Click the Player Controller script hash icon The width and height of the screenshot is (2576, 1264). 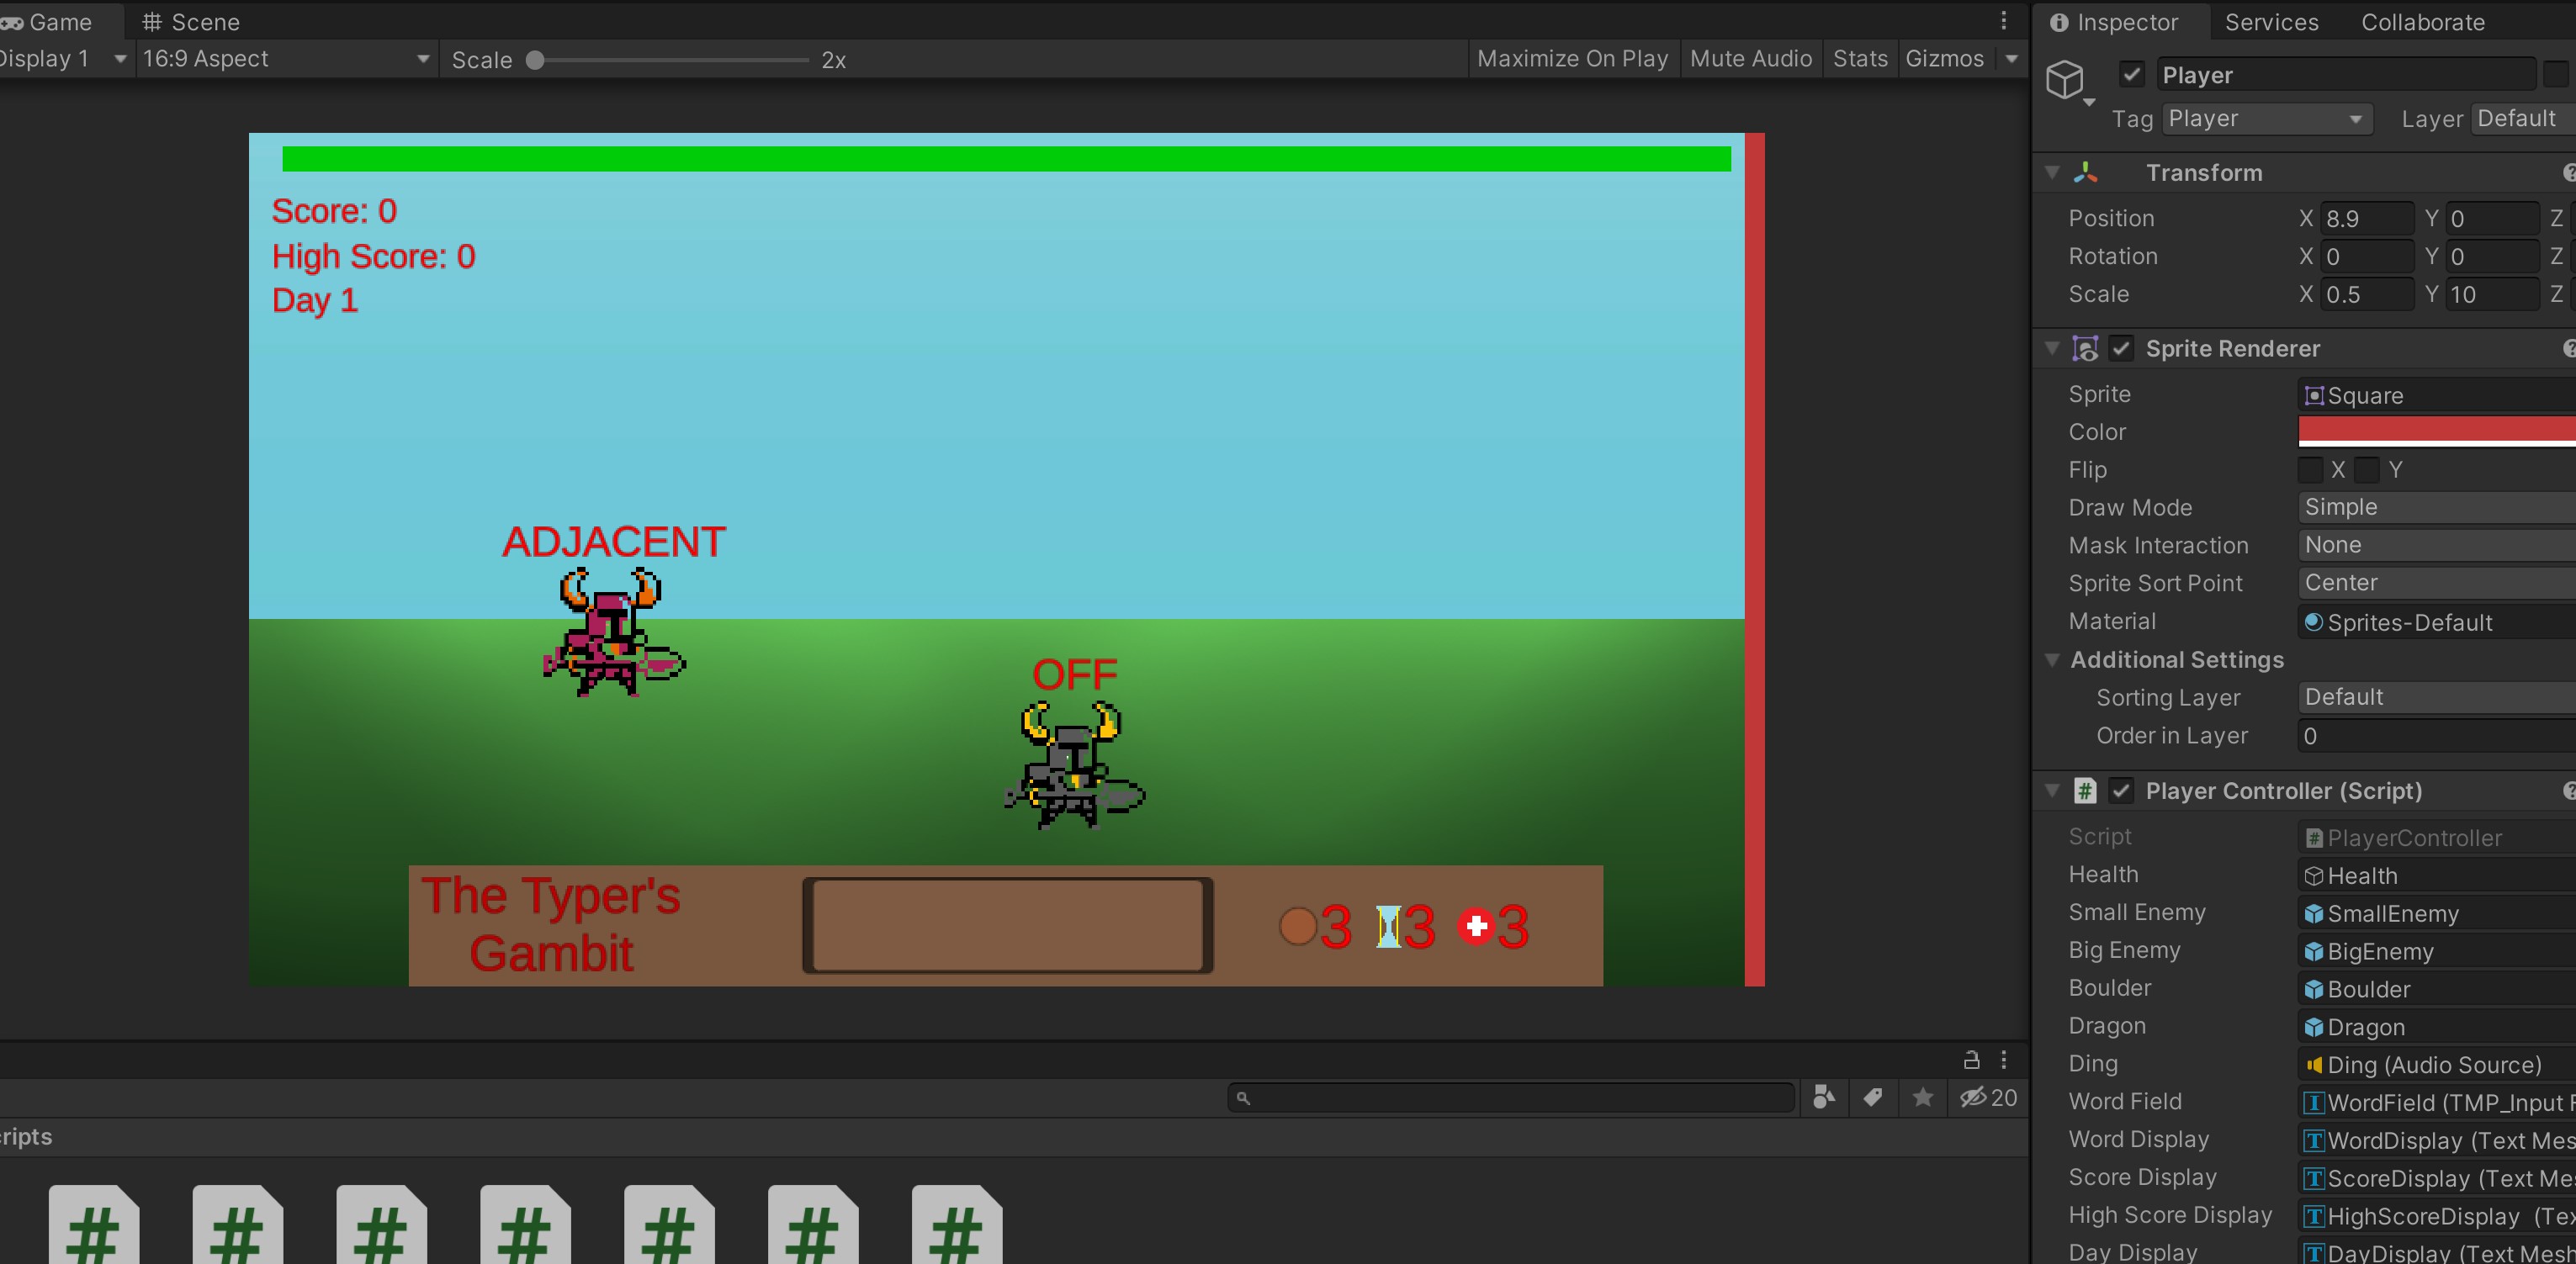coord(2084,791)
